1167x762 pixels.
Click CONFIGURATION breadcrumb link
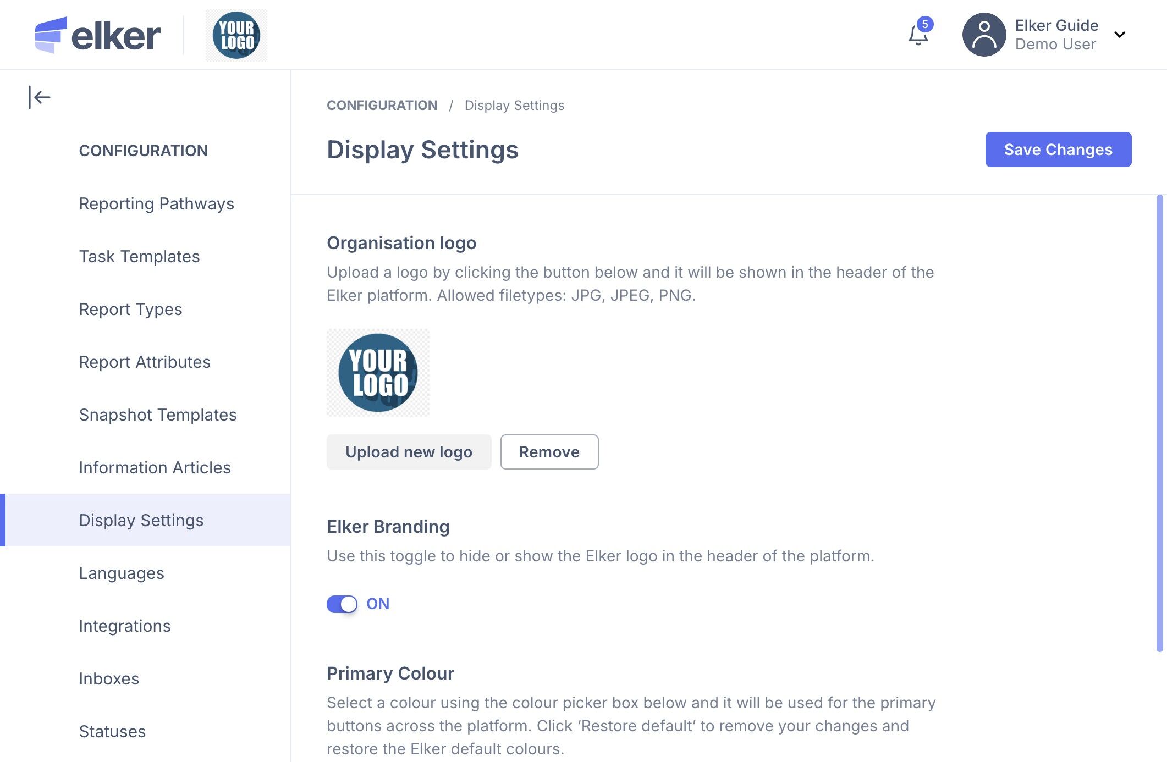[x=382, y=105]
